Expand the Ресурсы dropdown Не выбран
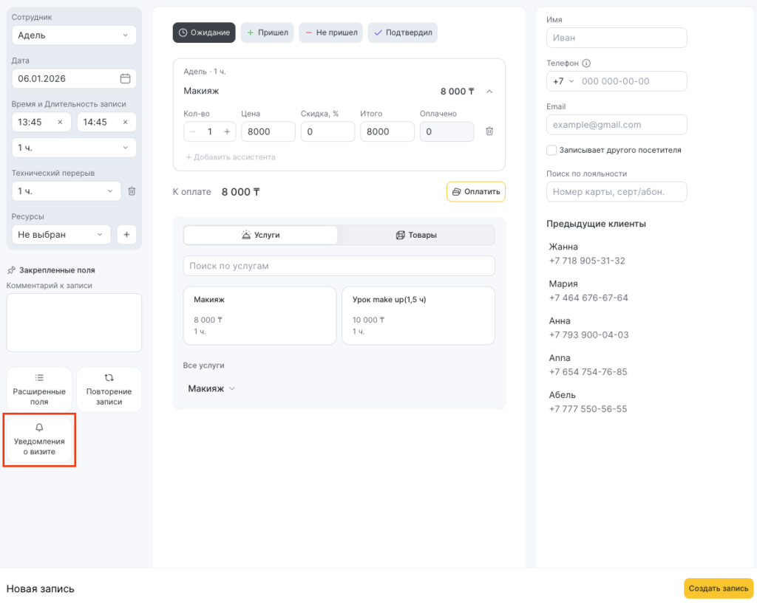Viewport: 757px width, 607px height. [x=61, y=234]
